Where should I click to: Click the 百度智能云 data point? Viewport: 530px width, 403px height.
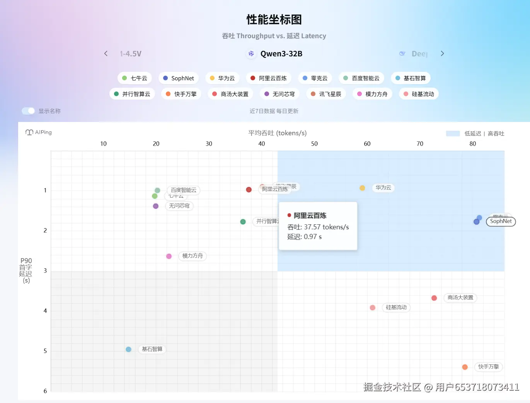[157, 190]
